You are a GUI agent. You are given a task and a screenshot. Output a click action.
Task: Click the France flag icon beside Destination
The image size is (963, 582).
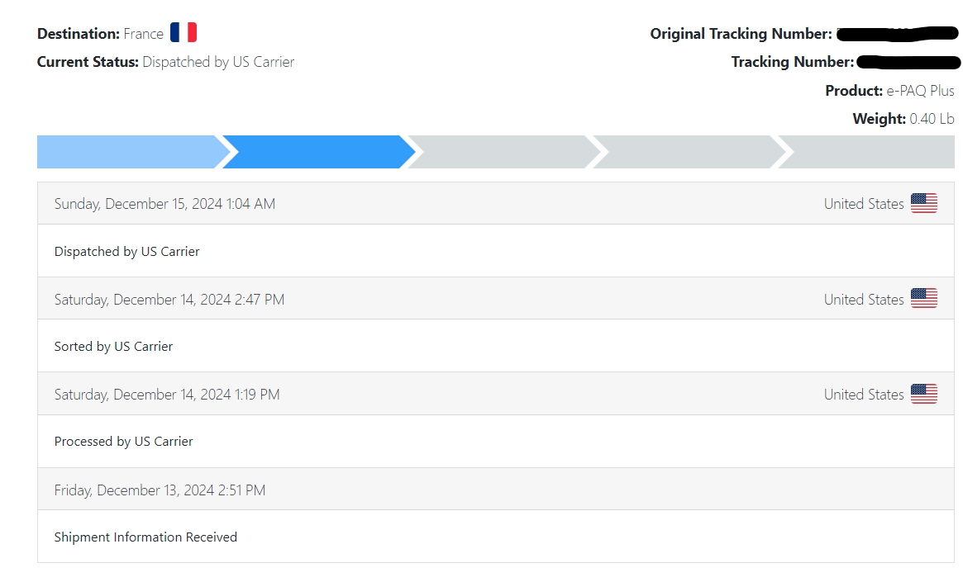tap(183, 32)
